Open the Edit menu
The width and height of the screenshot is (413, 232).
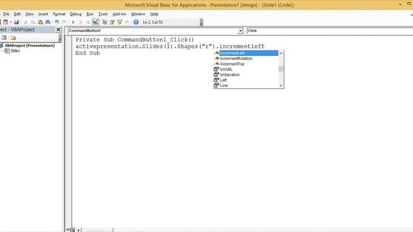click(x=17, y=14)
